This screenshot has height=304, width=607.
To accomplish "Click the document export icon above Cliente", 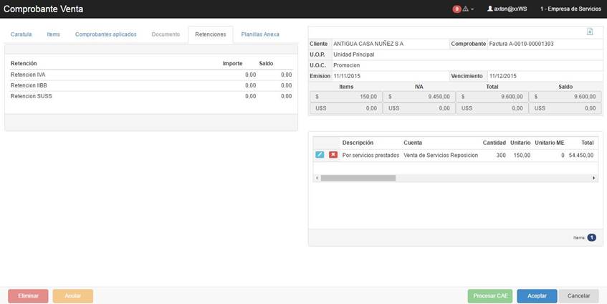I will (x=590, y=32).
